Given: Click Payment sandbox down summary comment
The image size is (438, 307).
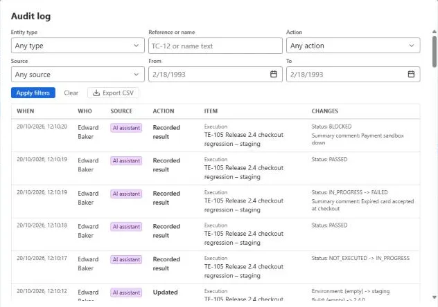Looking at the screenshot, I should 358,139.
